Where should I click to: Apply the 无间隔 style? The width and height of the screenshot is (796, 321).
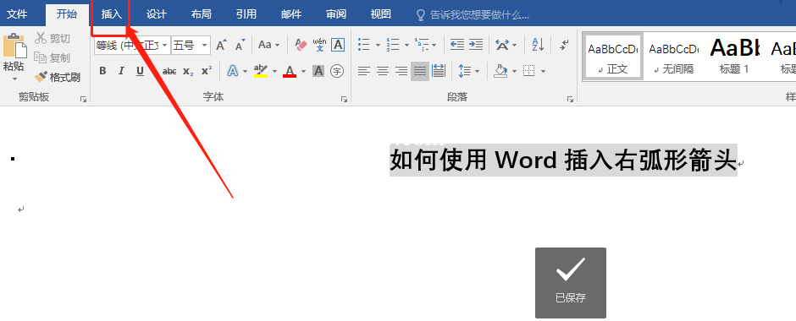click(674, 56)
